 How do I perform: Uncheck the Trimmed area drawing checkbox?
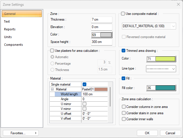[123, 51]
